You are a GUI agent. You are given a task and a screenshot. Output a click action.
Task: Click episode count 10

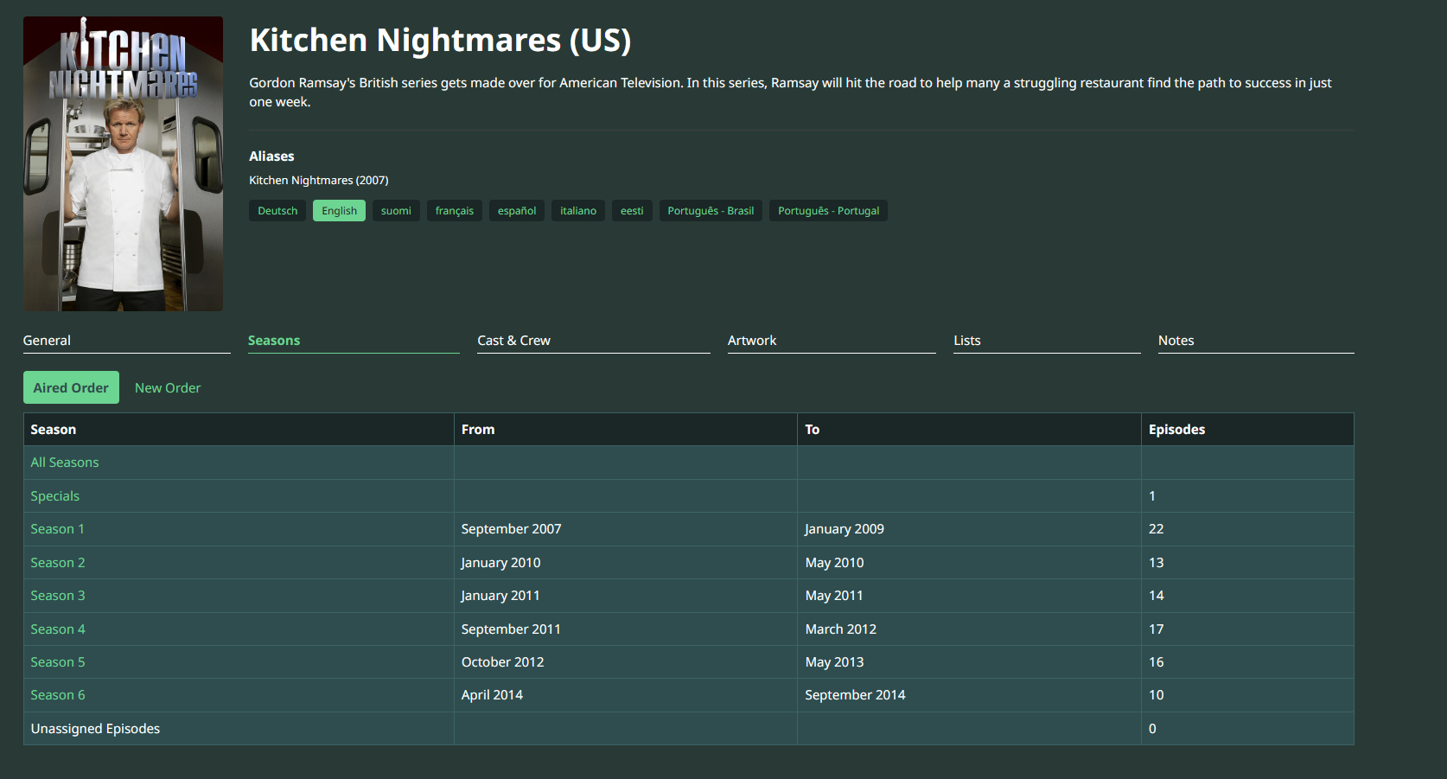[x=1156, y=695]
